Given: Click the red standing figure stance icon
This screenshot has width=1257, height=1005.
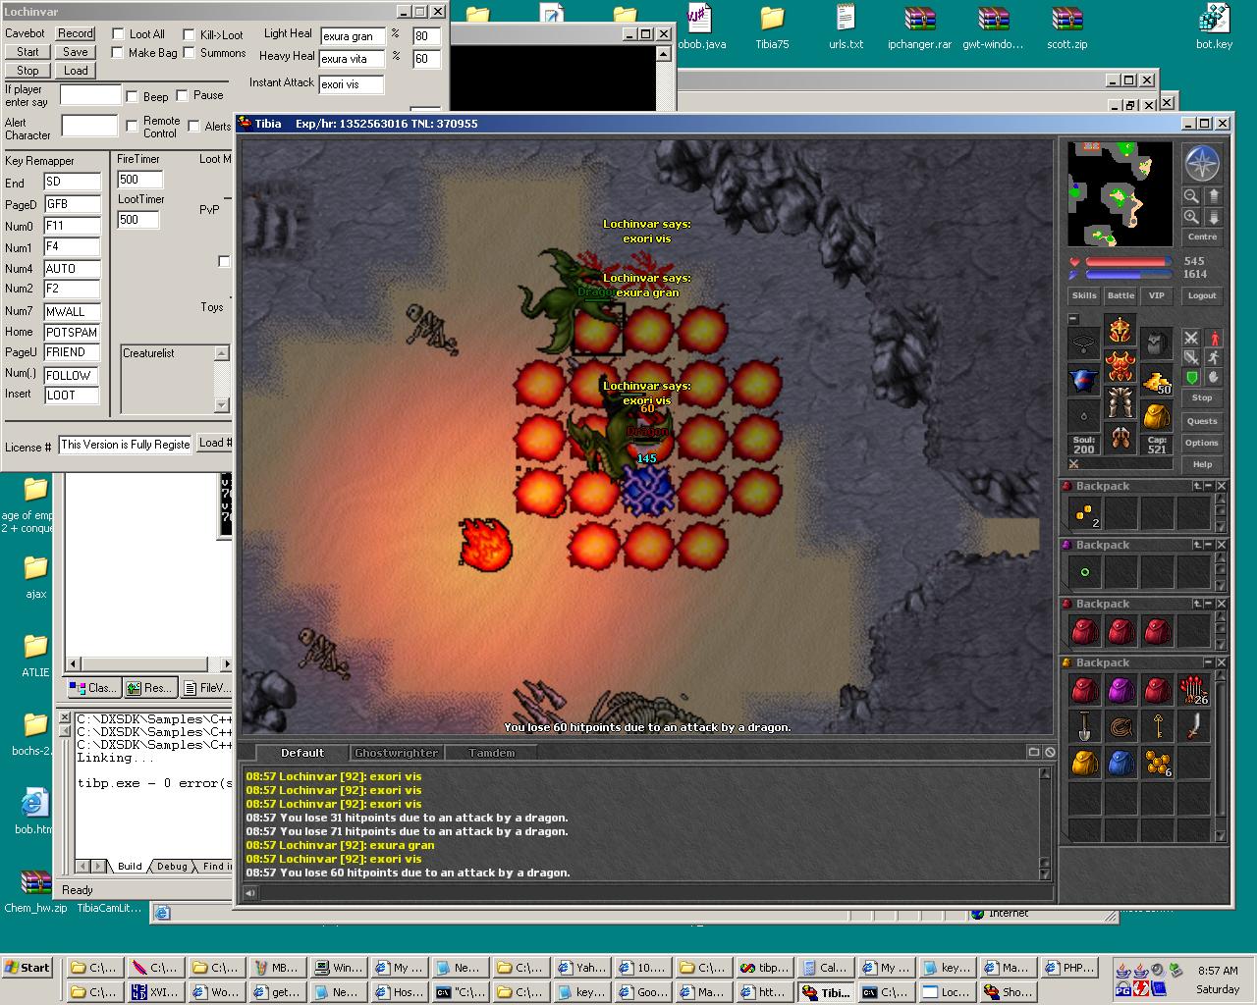Looking at the screenshot, I should click(1214, 339).
